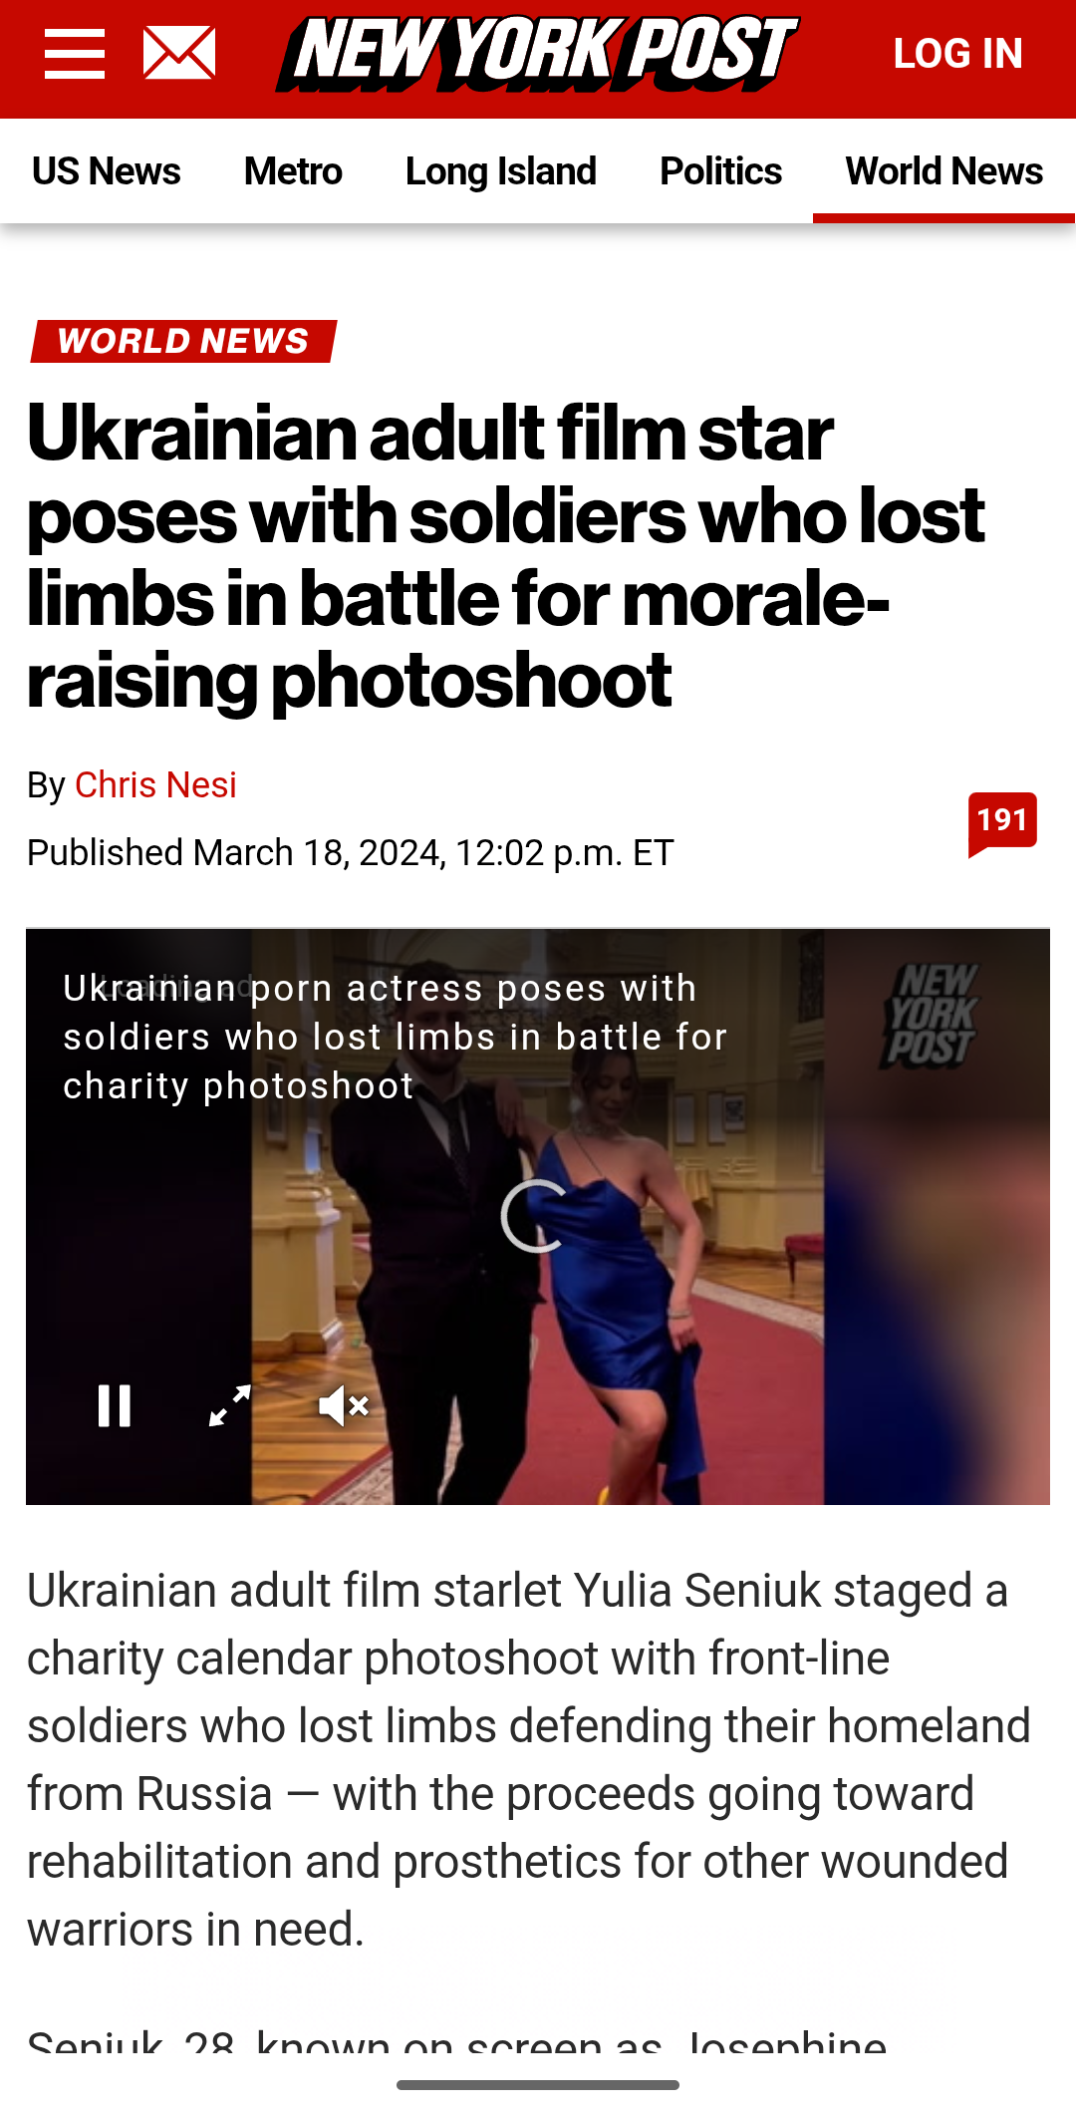Image resolution: width=1076 pixels, height=2116 pixels.
Task: Tap the video player frame
Action: tap(538, 1216)
